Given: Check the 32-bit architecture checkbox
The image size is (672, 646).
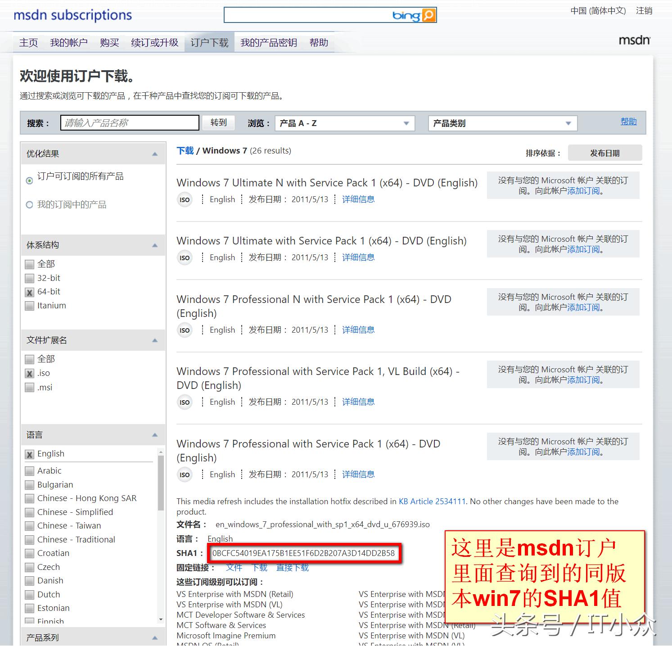Looking at the screenshot, I should tap(29, 278).
